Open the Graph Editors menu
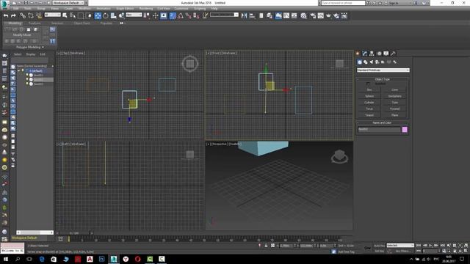 [x=125, y=9]
